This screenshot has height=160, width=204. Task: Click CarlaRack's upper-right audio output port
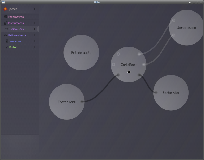click(x=139, y=54)
